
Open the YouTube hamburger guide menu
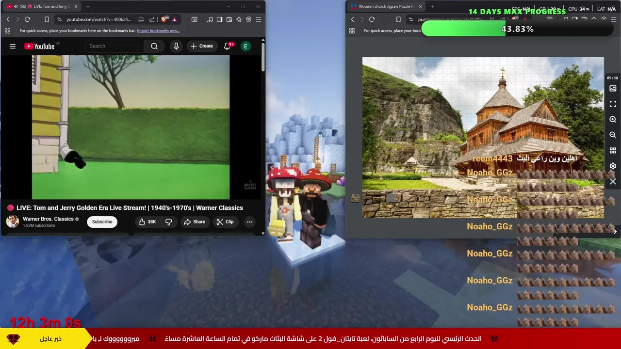point(13,46)
